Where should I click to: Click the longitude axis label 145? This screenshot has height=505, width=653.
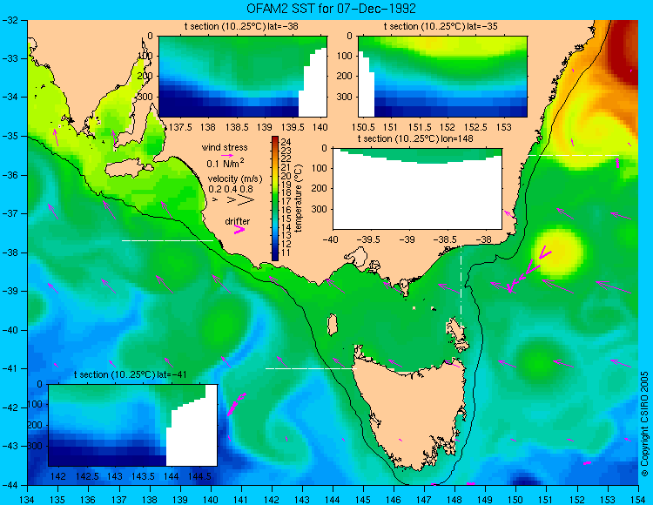point(363,500)
